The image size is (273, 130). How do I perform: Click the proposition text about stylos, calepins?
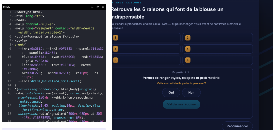click(181, 78)
